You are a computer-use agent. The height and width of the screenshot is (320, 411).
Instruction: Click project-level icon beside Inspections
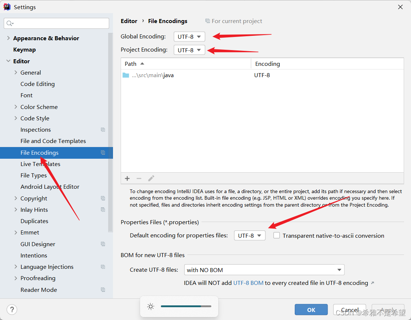[103, 130]
